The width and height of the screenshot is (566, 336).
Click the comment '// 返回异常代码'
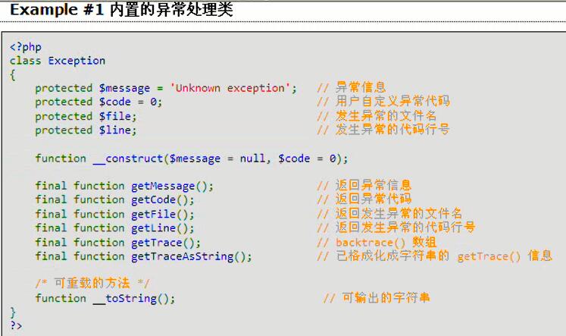364,199
